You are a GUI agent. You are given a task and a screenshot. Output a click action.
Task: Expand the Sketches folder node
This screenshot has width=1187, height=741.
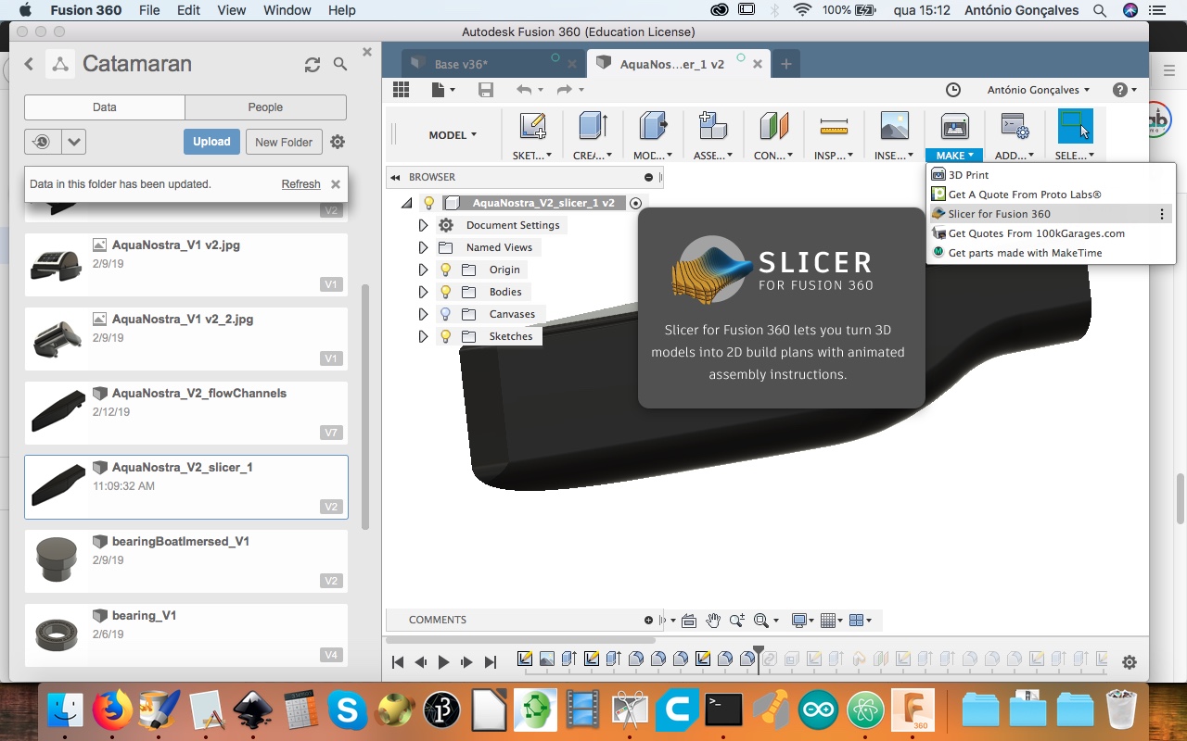[423, 336]
